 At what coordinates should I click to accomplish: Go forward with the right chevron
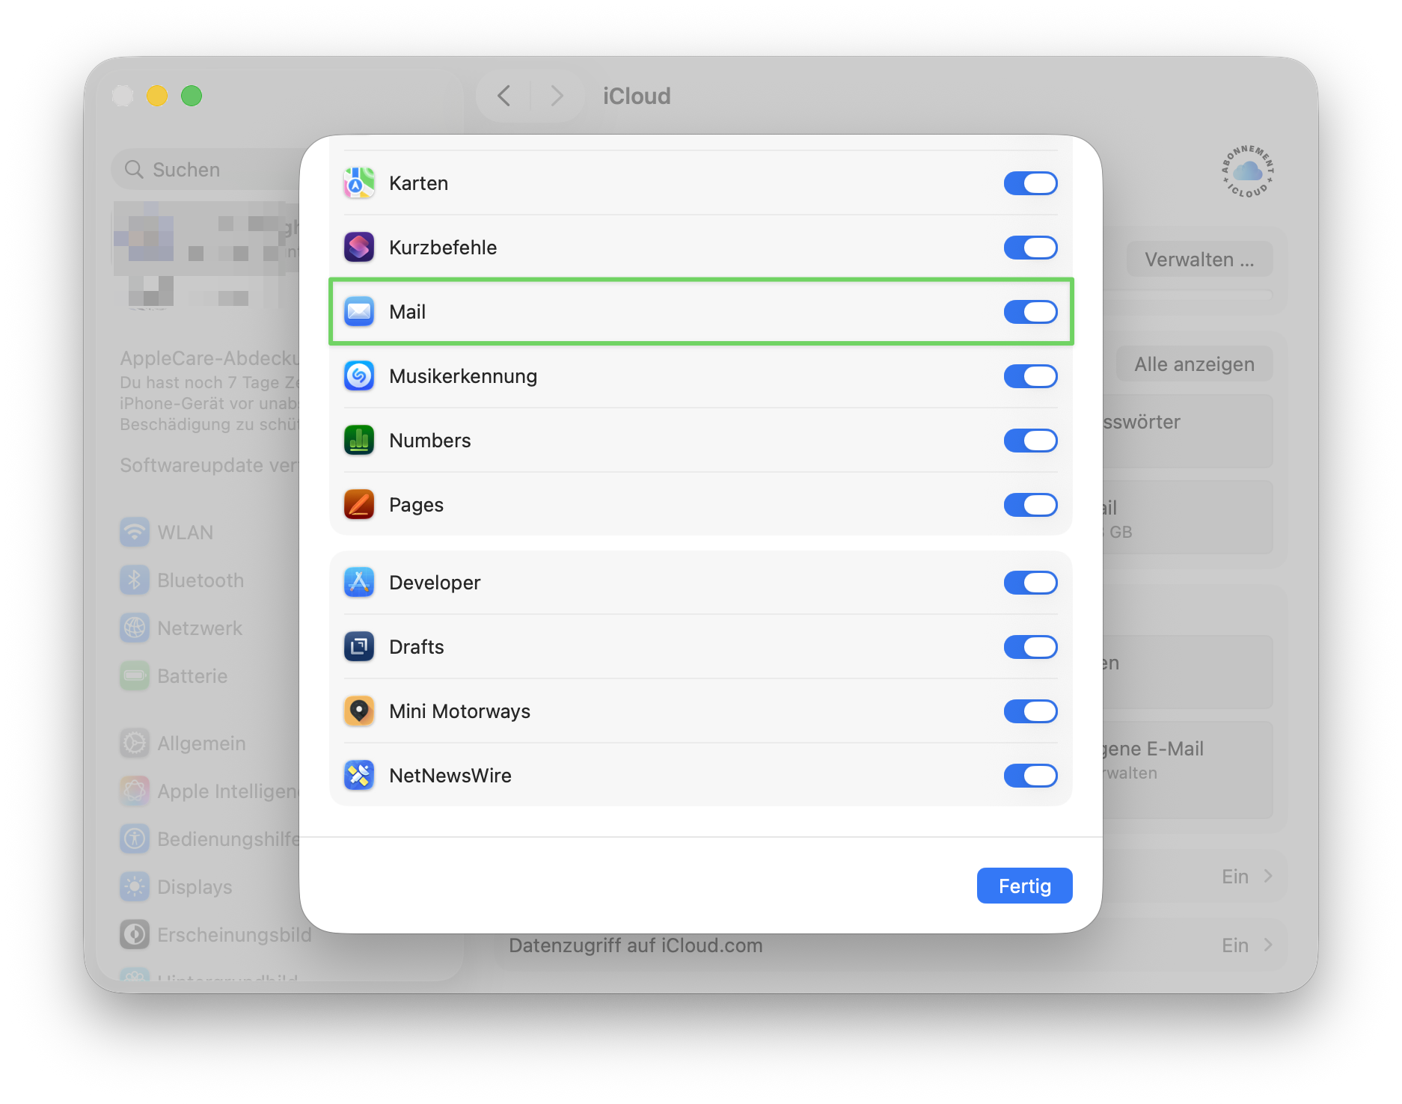[557, 96]
